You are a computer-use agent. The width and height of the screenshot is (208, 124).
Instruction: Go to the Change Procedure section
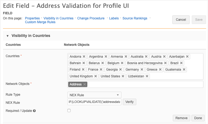click(x=91, y=18)
